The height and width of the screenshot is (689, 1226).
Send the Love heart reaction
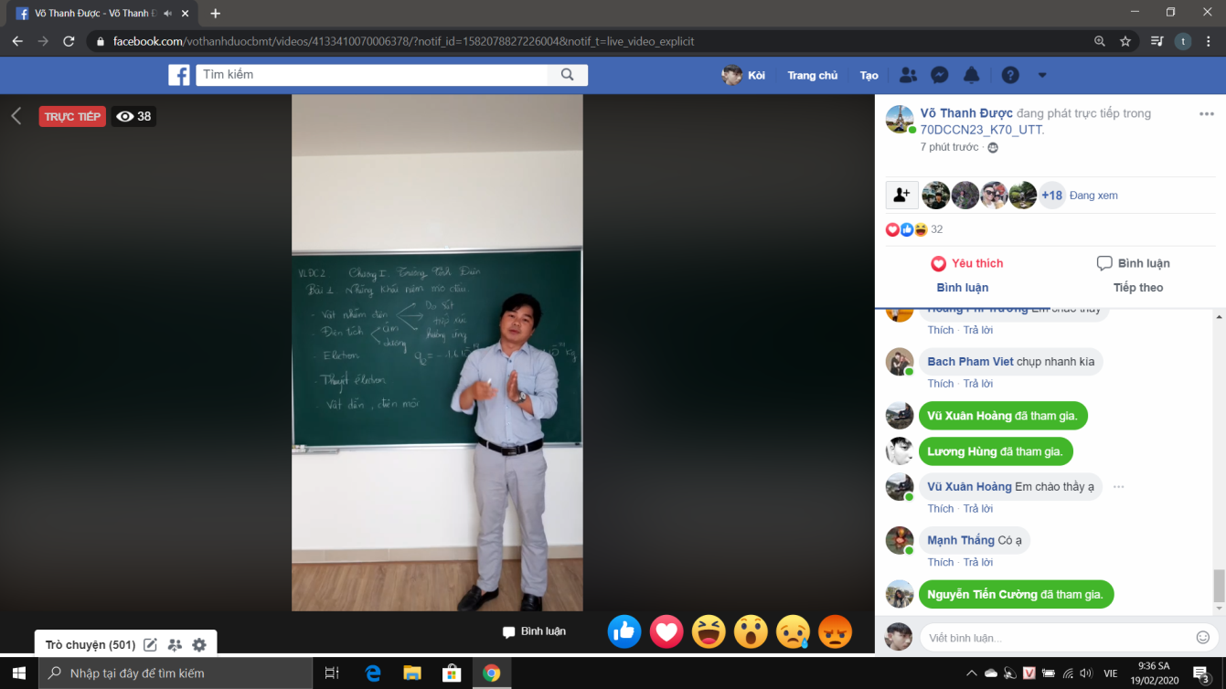click(x=666, y=631)
